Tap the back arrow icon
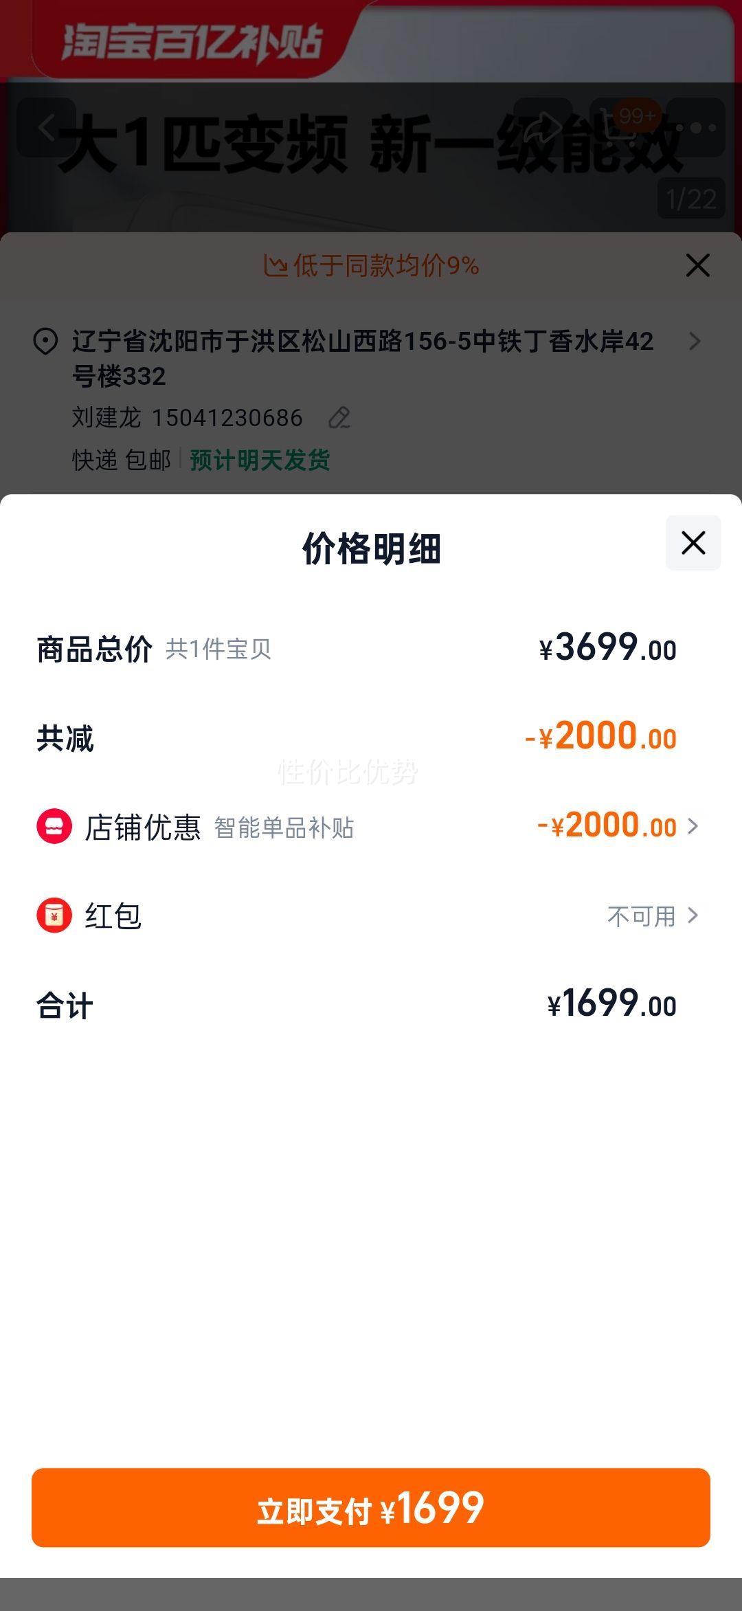The height and width of the screenshot is (1611, 742). pos(46,128)
